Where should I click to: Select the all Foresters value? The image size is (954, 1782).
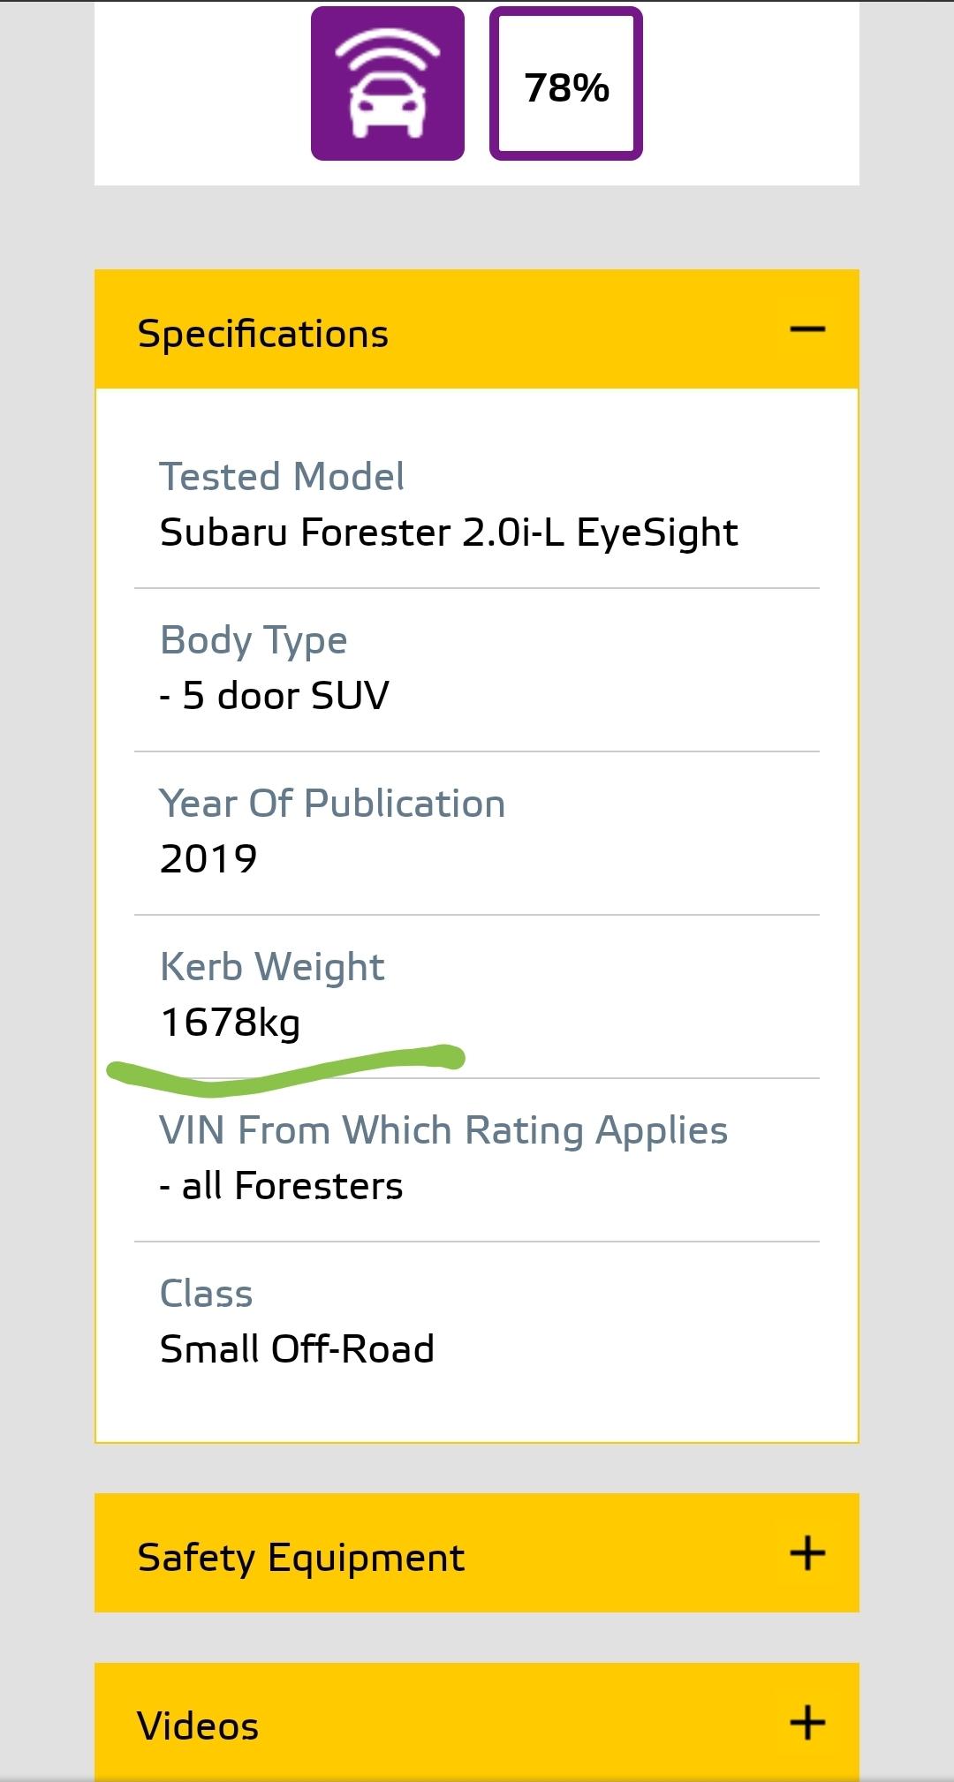click(x=281, y=1186)
